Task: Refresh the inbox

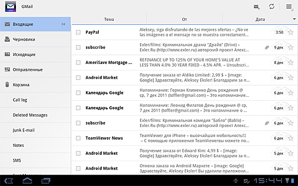Action: (272, 6)
